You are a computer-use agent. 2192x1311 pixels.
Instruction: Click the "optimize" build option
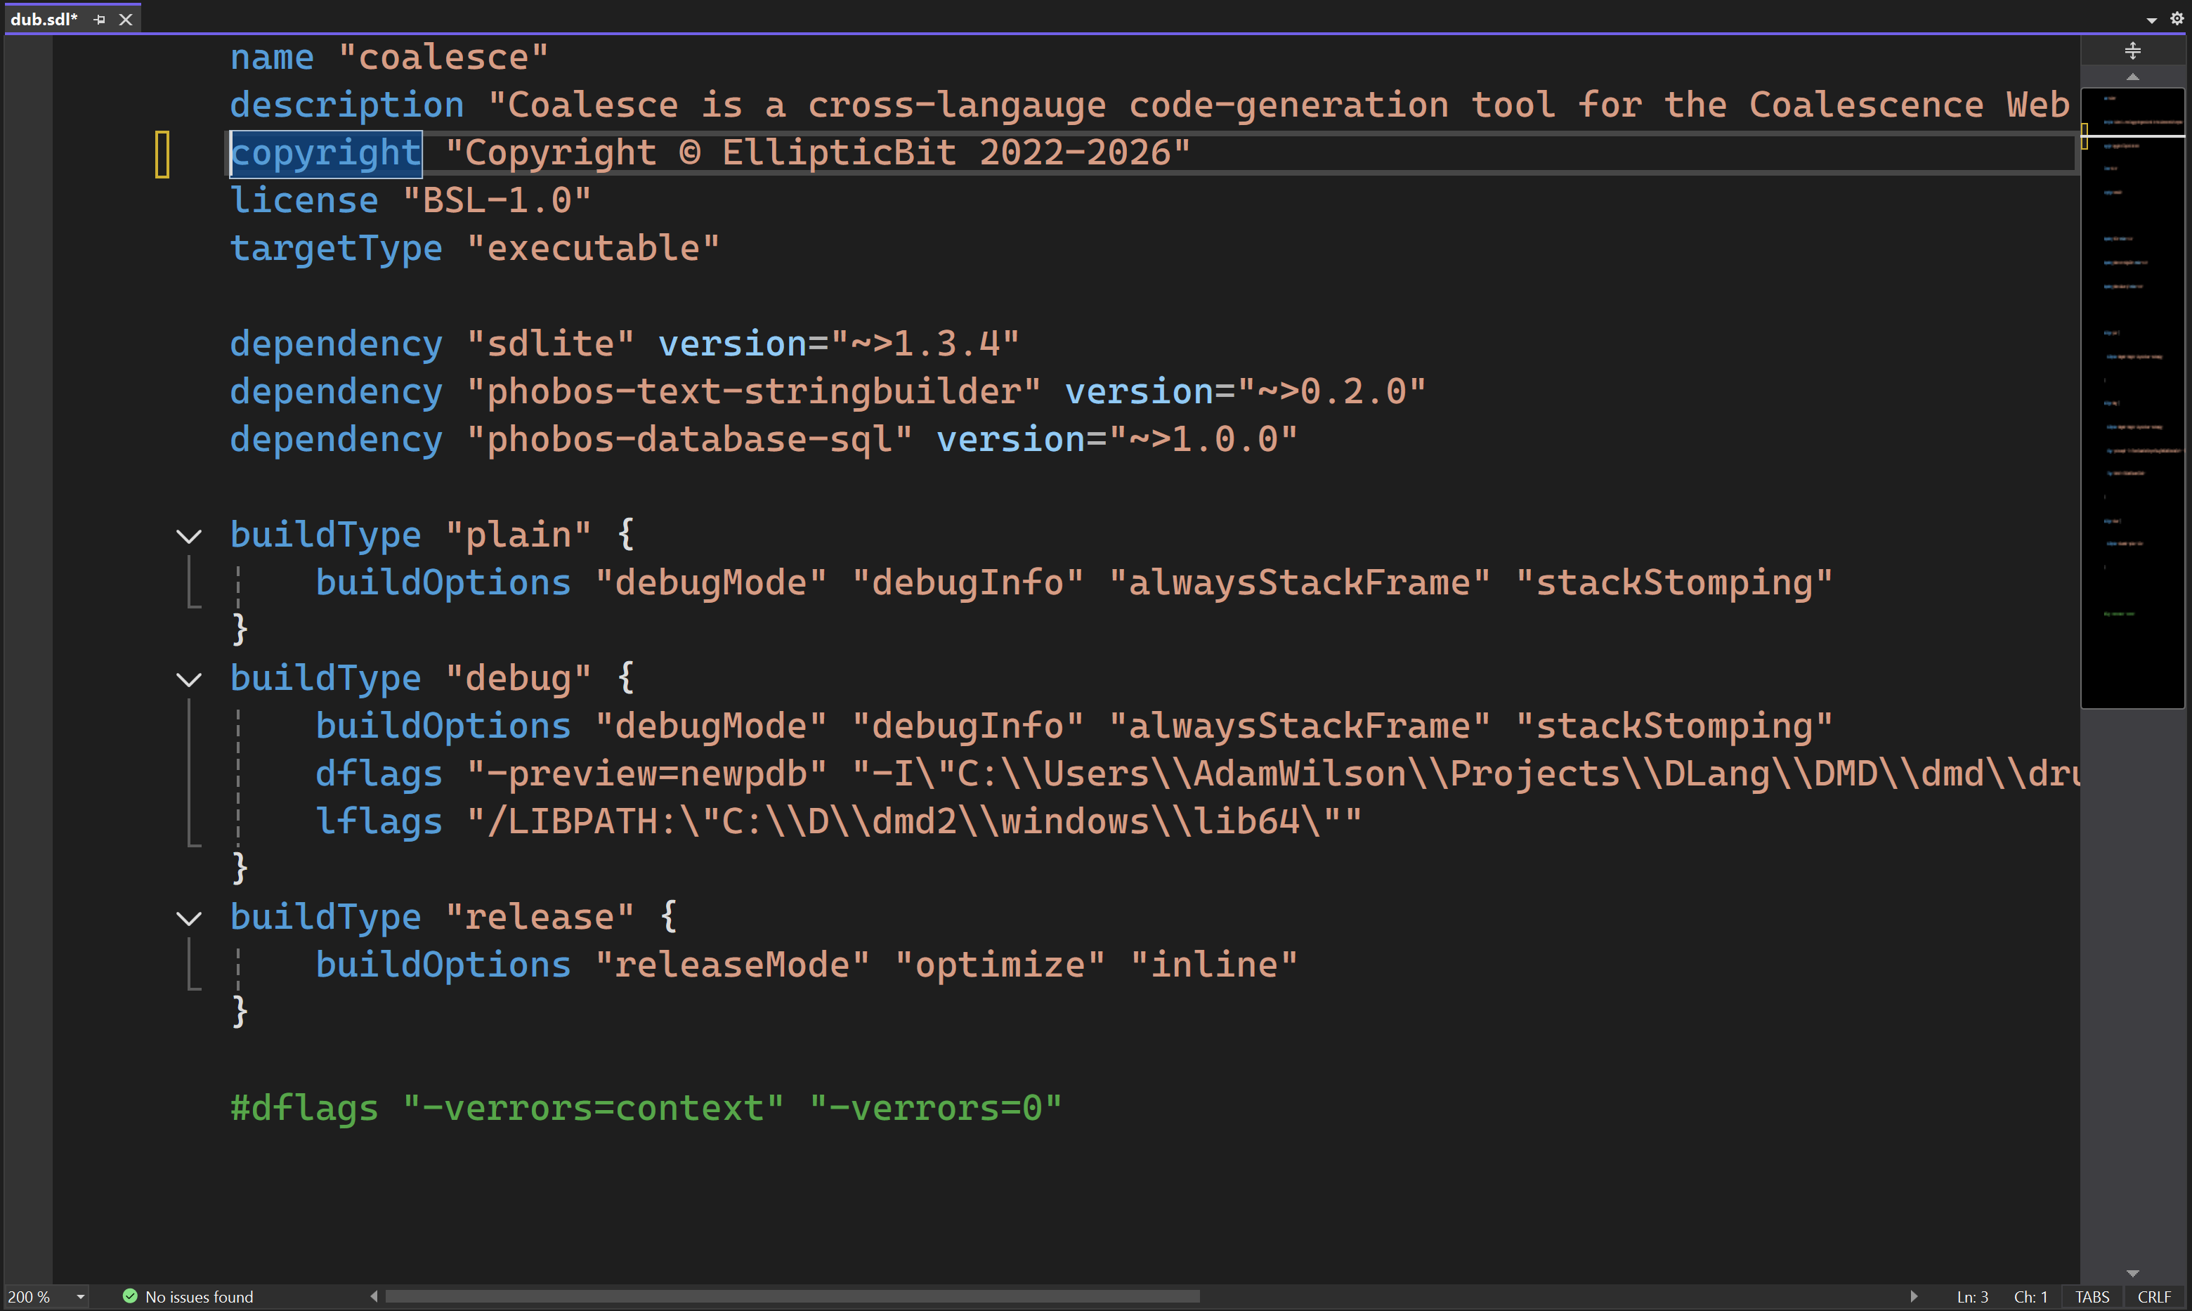(1000, 965)
